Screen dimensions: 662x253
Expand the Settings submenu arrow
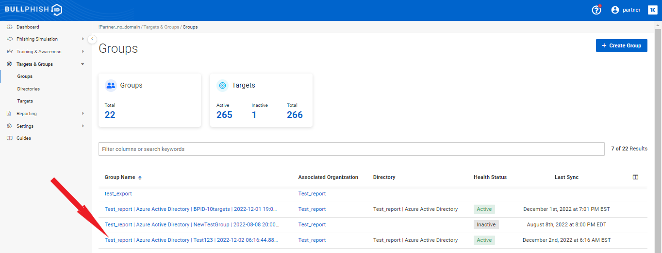[x=83, y=126]
